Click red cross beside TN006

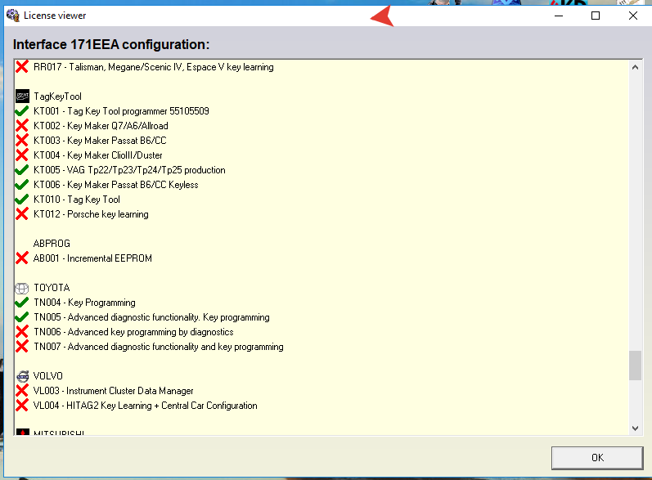click(22, 332)
